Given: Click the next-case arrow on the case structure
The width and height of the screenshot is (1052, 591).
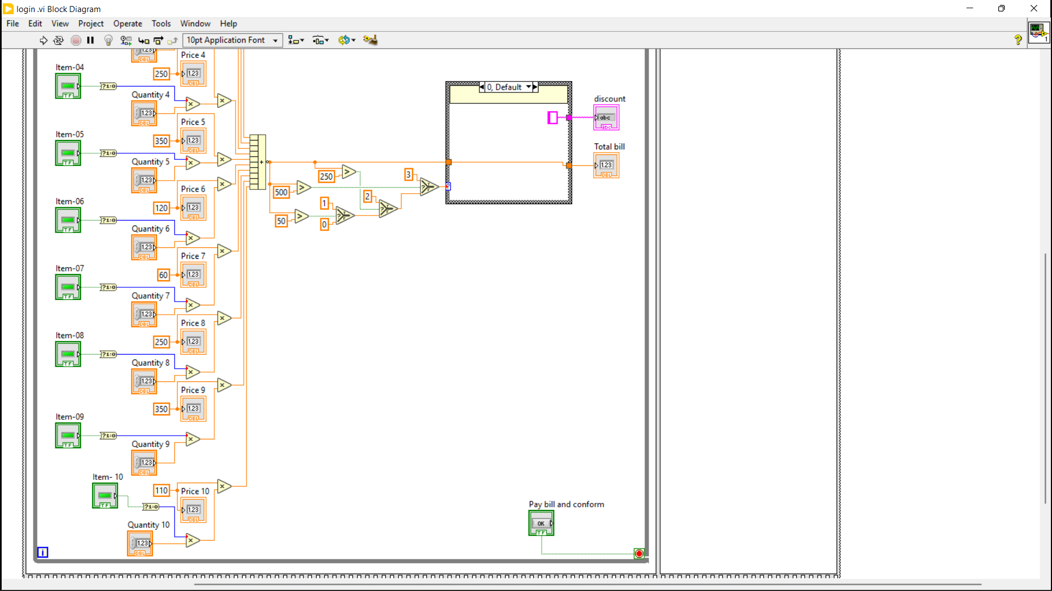Looking at the screenshot, I should click(535, 86).
